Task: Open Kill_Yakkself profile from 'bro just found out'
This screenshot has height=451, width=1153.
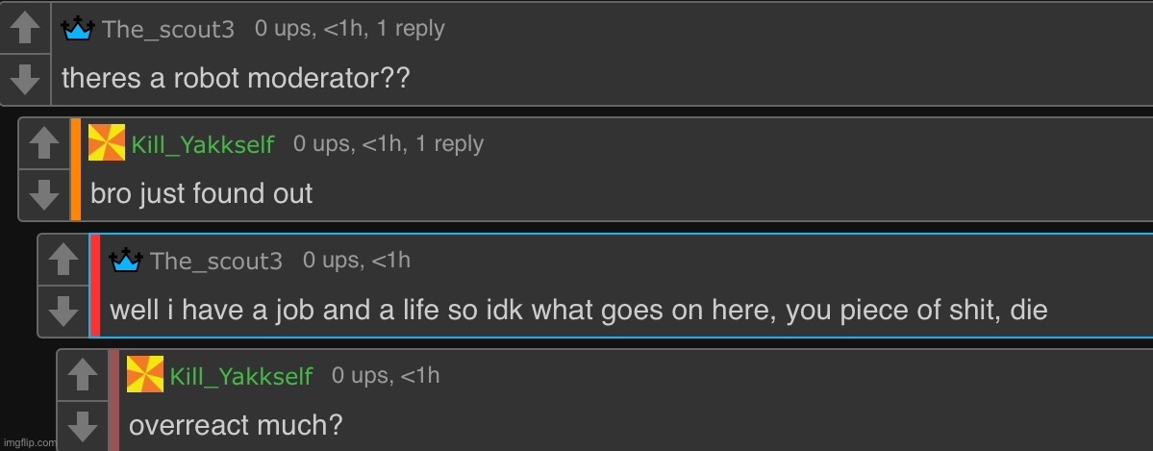Action: coord(203,144)
